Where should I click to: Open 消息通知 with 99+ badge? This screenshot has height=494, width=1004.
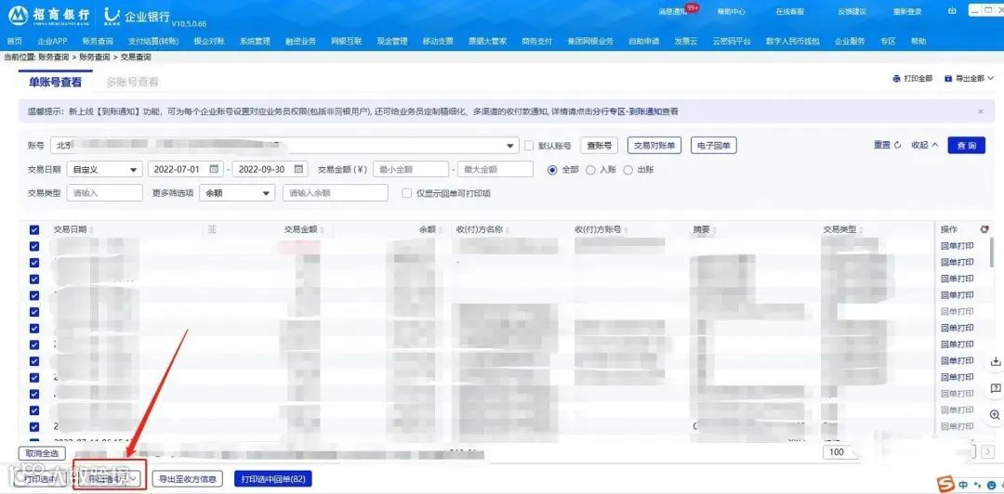tap(678, 10)
